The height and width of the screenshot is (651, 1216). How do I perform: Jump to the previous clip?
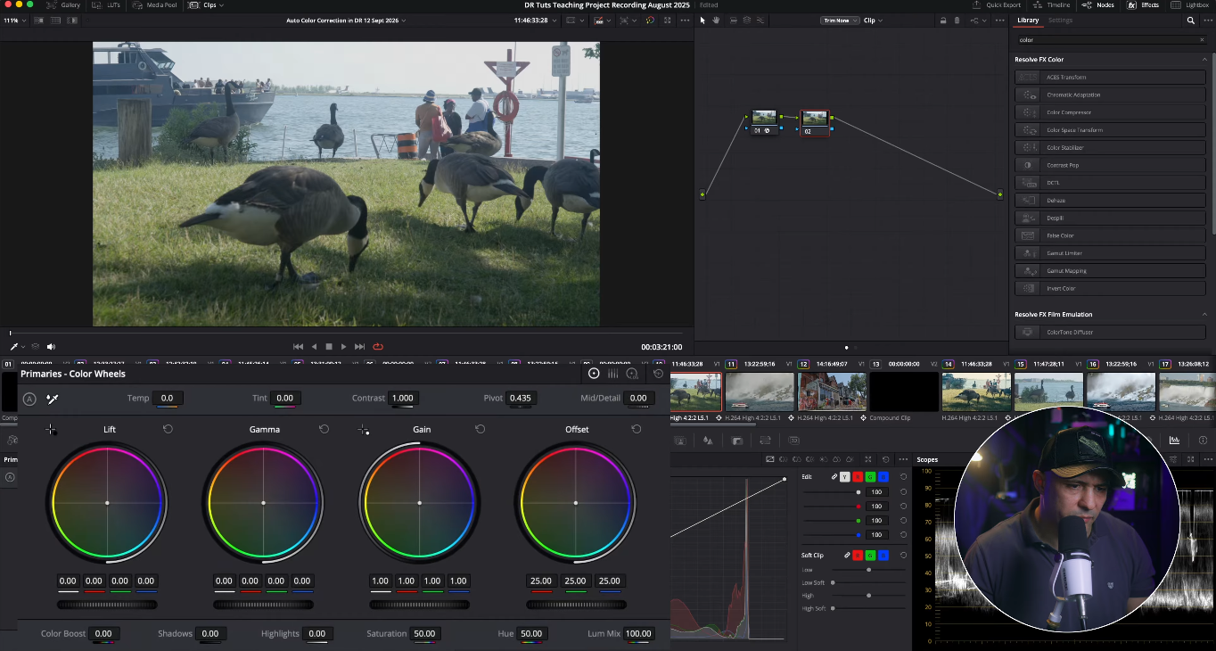[x=298, y=346]
